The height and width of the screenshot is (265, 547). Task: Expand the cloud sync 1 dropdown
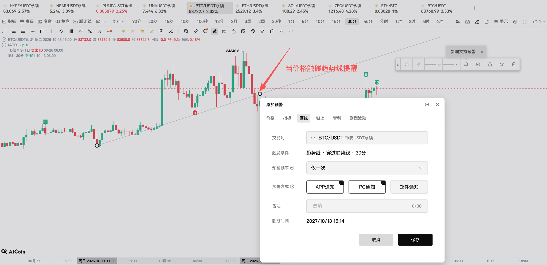click(x=539, y=22)
